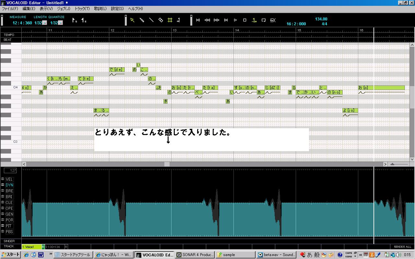Open the 表示(V) menu

pos(46,9)
